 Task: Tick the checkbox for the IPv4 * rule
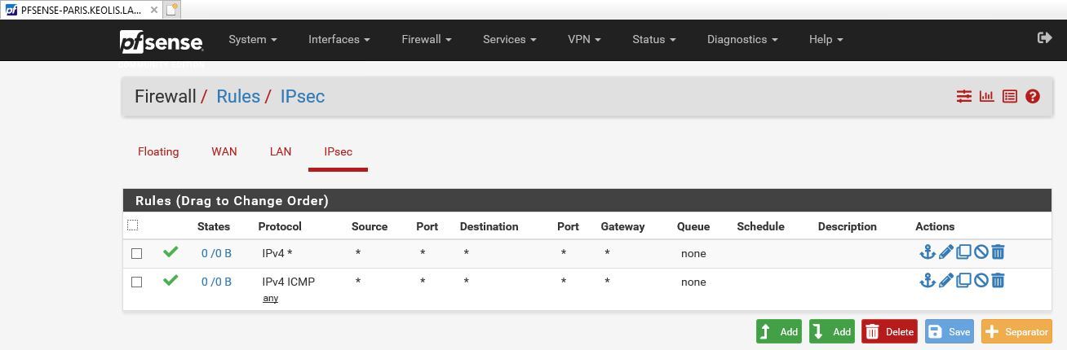[x=136, y=253]
